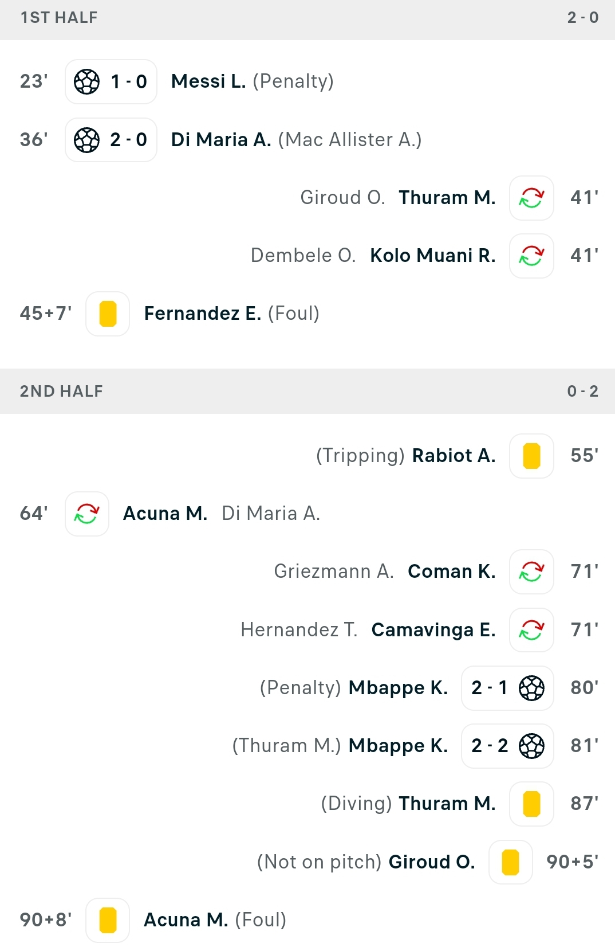Click the 2ND HALF section header
615x947 pixels.
pos(307,391)
